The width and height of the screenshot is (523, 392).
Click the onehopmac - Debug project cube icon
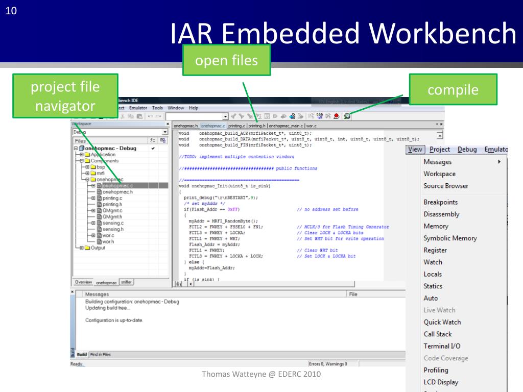pyautogui.click(x=82, y=149)
